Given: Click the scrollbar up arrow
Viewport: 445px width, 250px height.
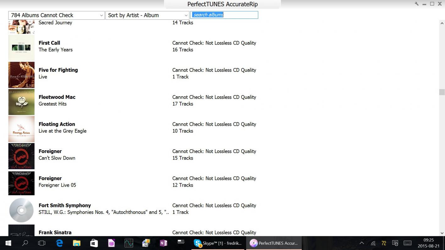Looking at the screenshot, I should (442, 23).
